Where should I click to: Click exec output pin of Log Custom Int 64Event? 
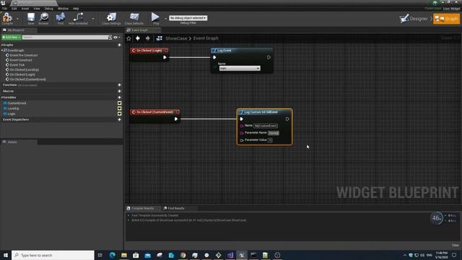tap(287, 119)
